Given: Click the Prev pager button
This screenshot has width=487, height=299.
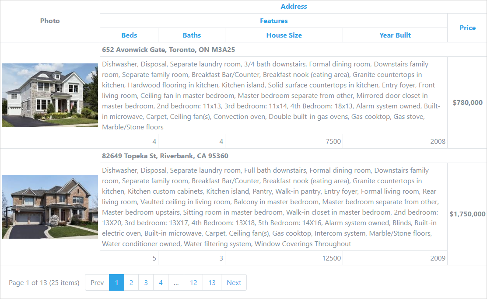Looking at the screenshot, I should point(97,282).
